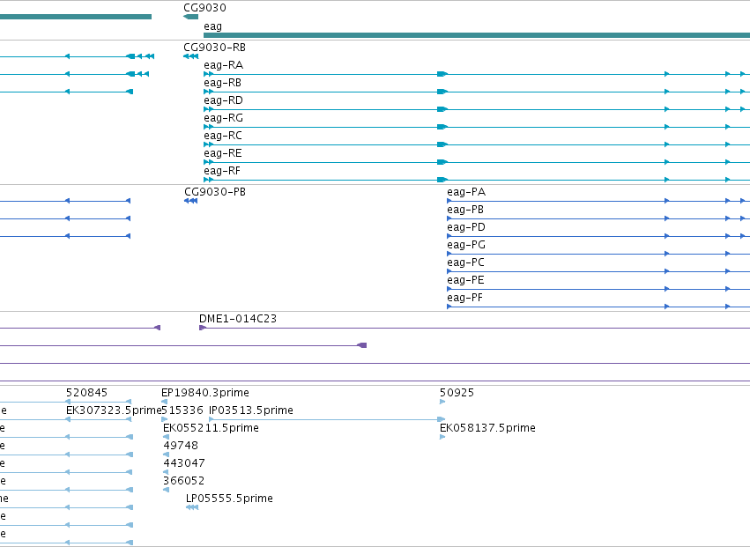Select the EK055211.5prime label
This screenshot has height=547, width=750.
pyautogui.click(x=211, y=428)
